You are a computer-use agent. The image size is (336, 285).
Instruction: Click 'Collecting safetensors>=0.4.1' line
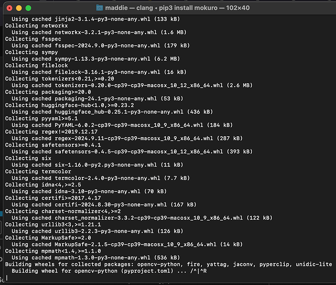[x=53, y=145]
